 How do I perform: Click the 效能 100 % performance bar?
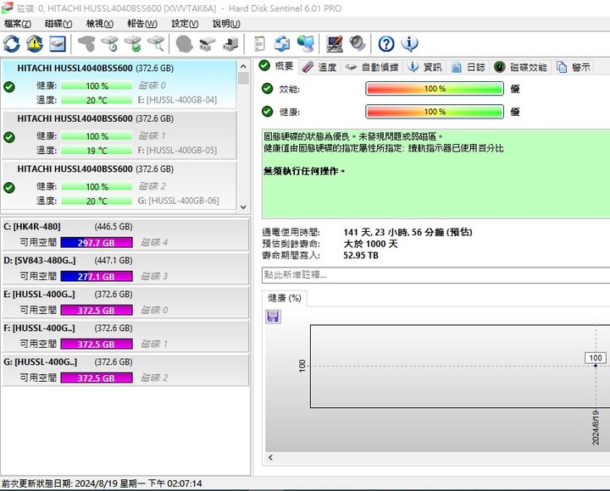click(x=435, y=89)
